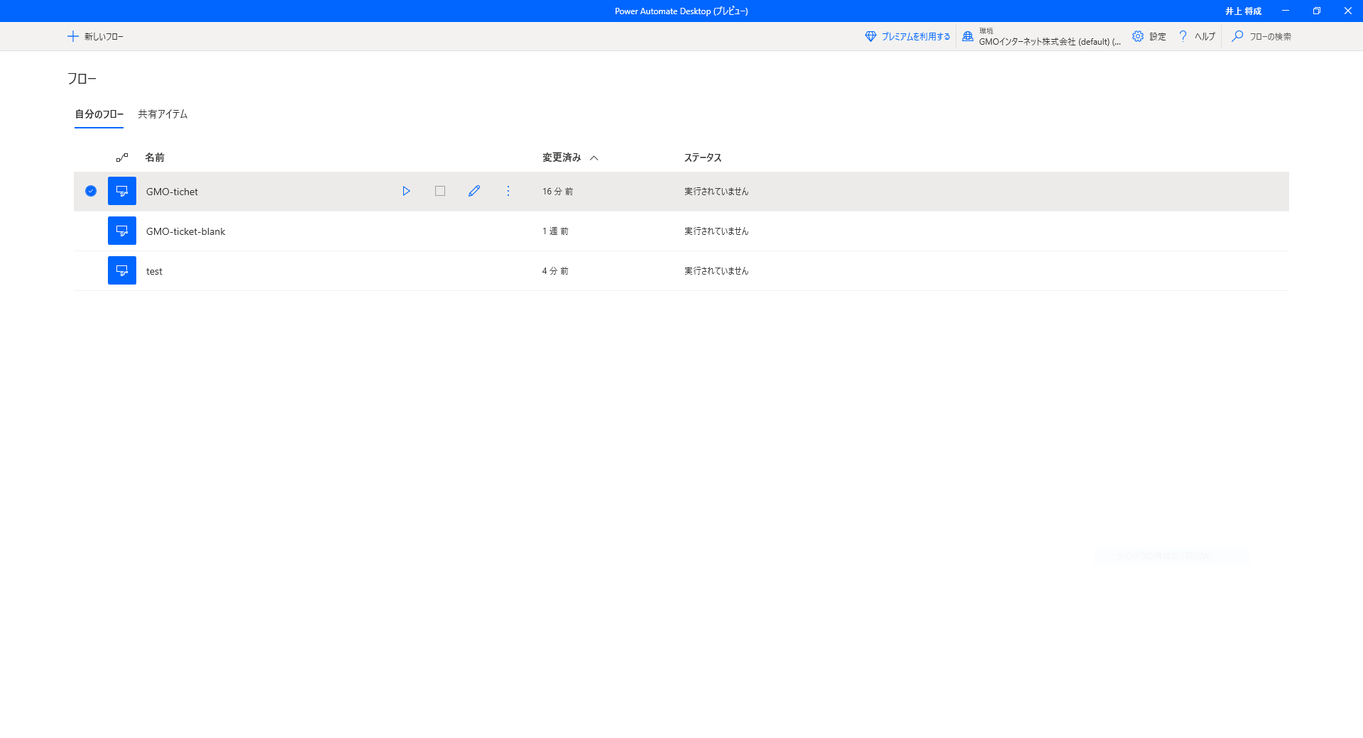Restore down the application window

point(1317,11)
